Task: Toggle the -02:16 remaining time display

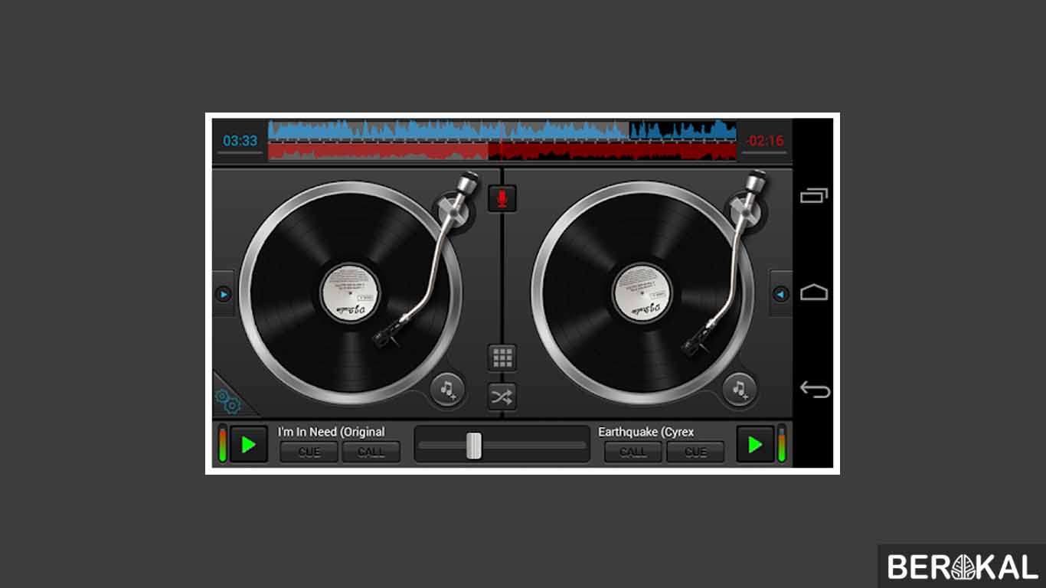Action: (765, 141)
